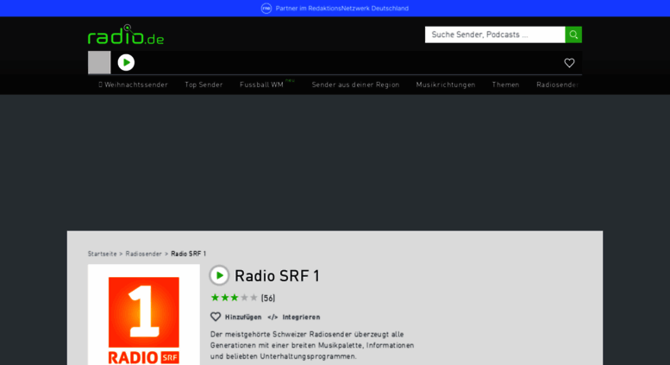Go to Radiosender via the breadcrumb
Viewport: 670px width, 365px height.
tap(143, 254)
